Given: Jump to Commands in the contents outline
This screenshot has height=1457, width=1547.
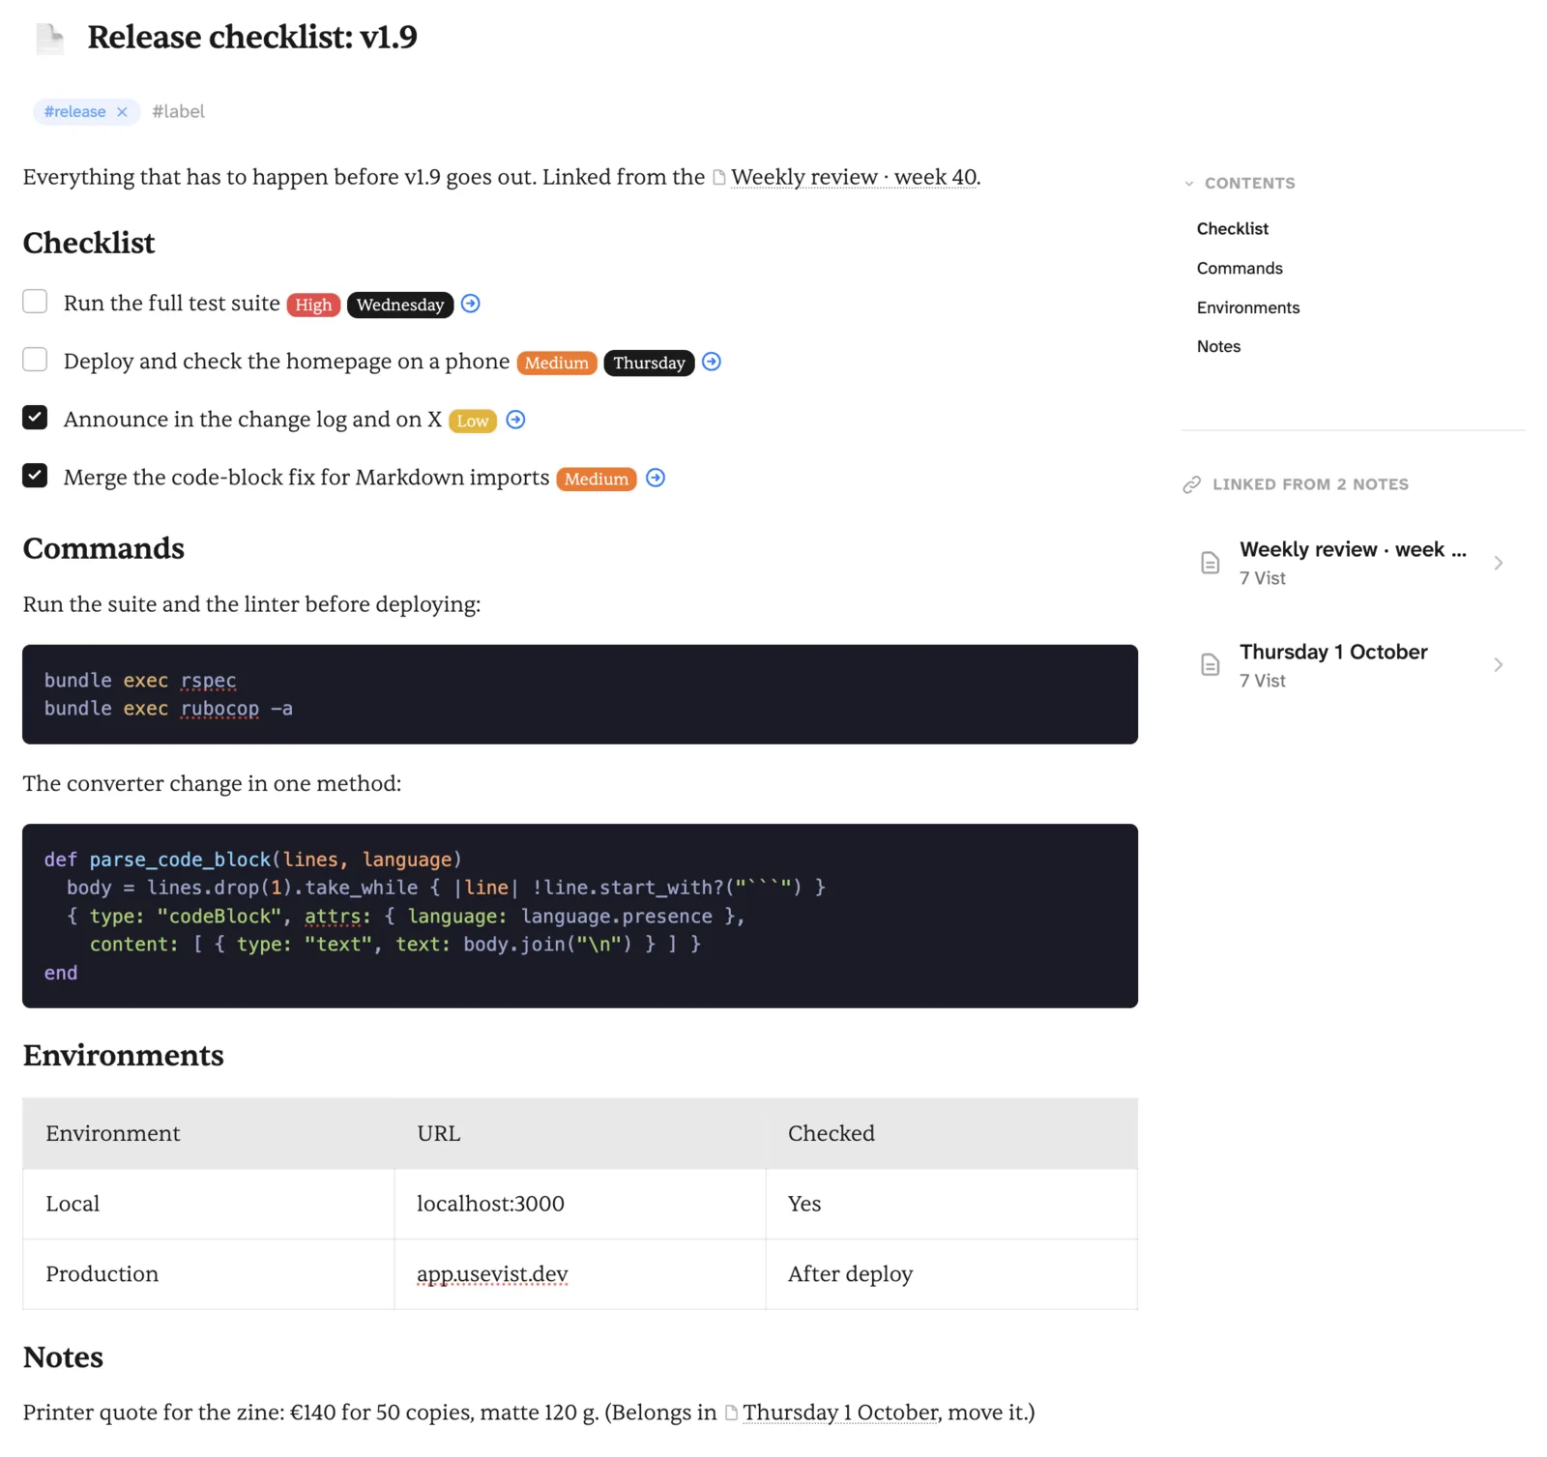Looking at the screenshot, I should (x=1240, y=269).
